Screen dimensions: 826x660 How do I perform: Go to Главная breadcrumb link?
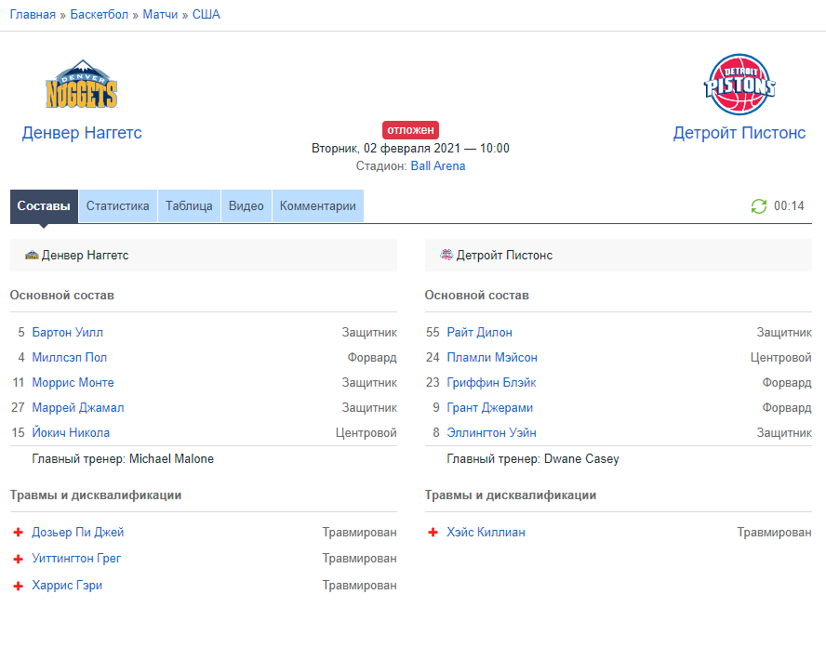pos(33,15)
